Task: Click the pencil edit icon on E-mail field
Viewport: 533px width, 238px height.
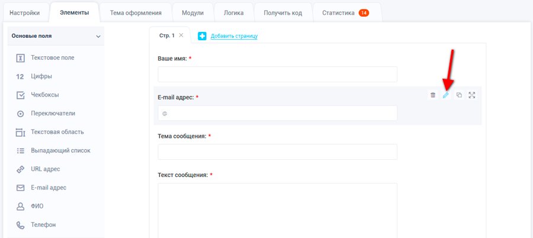Action: tap(446, 95)
